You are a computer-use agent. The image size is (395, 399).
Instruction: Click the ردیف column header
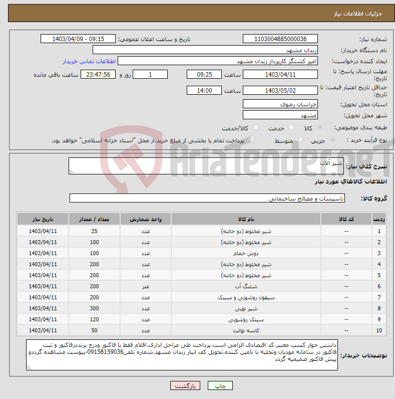pyautogui.click(x=379, y=219)
